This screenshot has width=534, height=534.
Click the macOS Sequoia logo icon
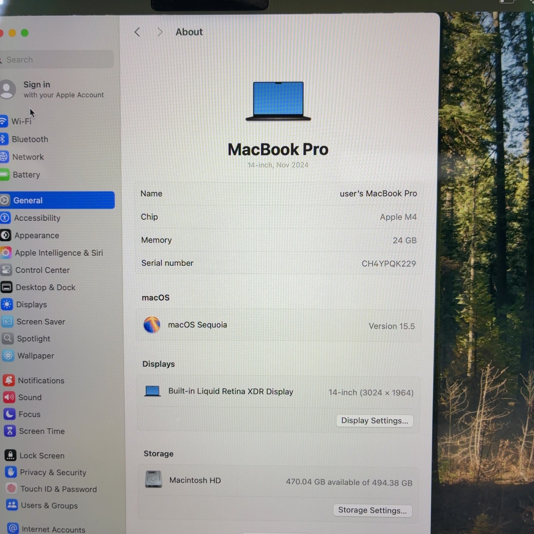tap(152, 325)
